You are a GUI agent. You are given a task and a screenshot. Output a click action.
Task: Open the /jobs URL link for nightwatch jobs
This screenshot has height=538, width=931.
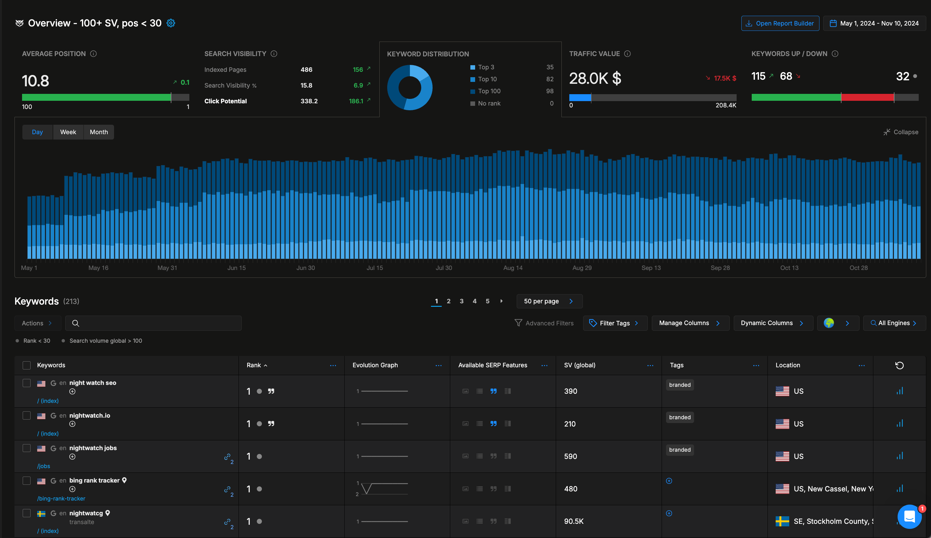point(43,466)
